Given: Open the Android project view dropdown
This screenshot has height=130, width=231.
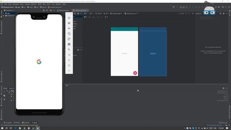Looking at the screenshot, I should coord(9,10).
